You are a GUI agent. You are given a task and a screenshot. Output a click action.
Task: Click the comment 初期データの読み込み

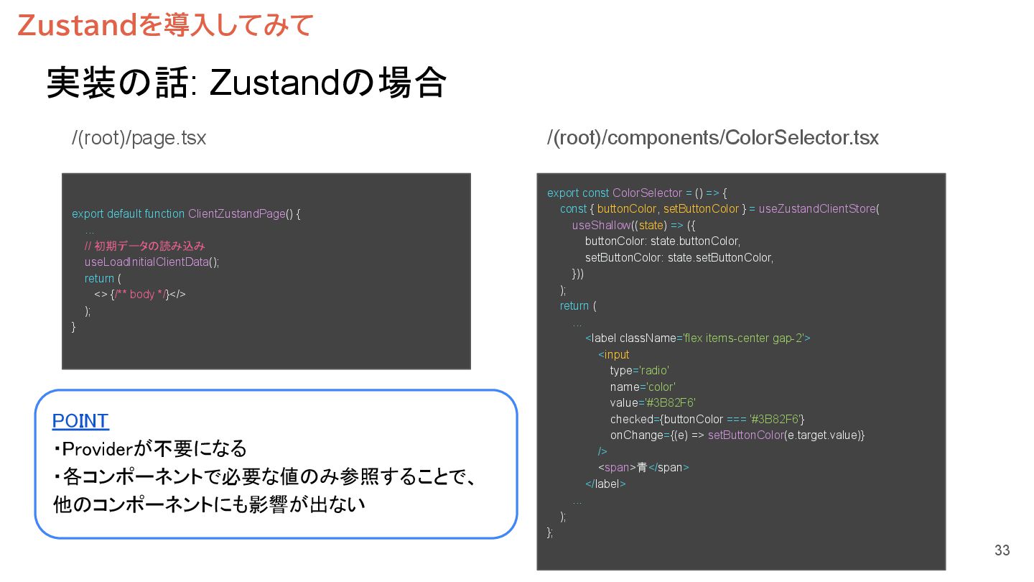point(144,246)
